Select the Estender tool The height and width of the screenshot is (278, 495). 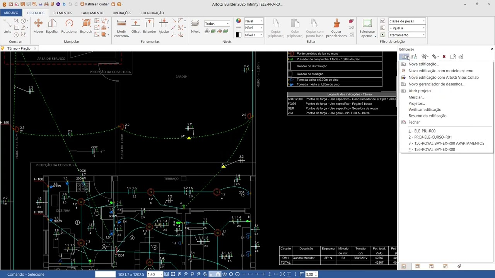pyautogui.click(x=150, y=26)
